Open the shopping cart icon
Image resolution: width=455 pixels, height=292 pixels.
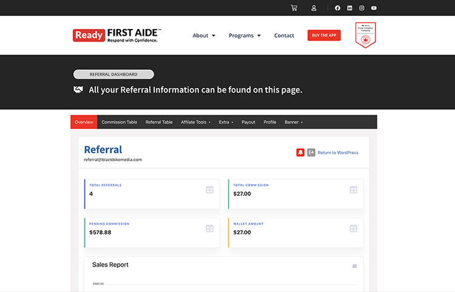point(294,8)
